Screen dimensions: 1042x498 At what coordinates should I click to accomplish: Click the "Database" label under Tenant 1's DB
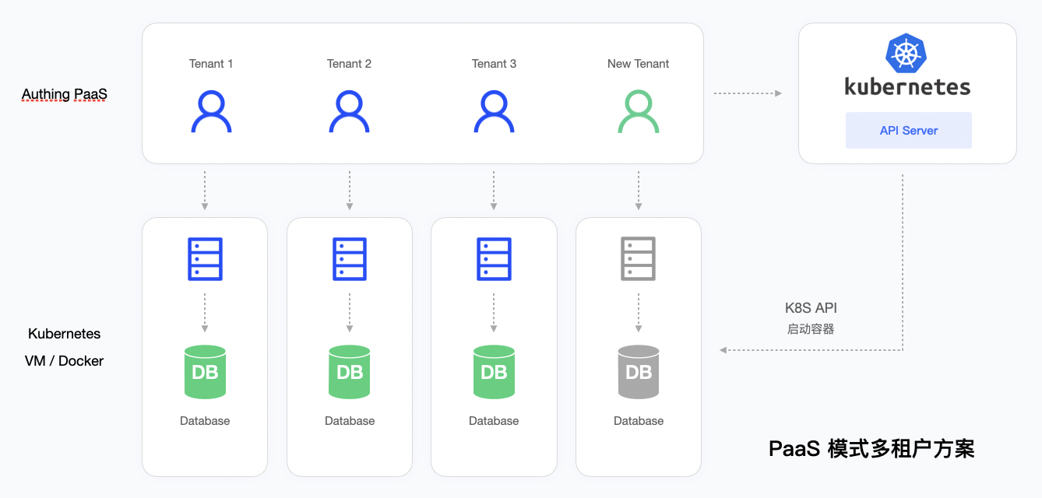click(205, 421)
